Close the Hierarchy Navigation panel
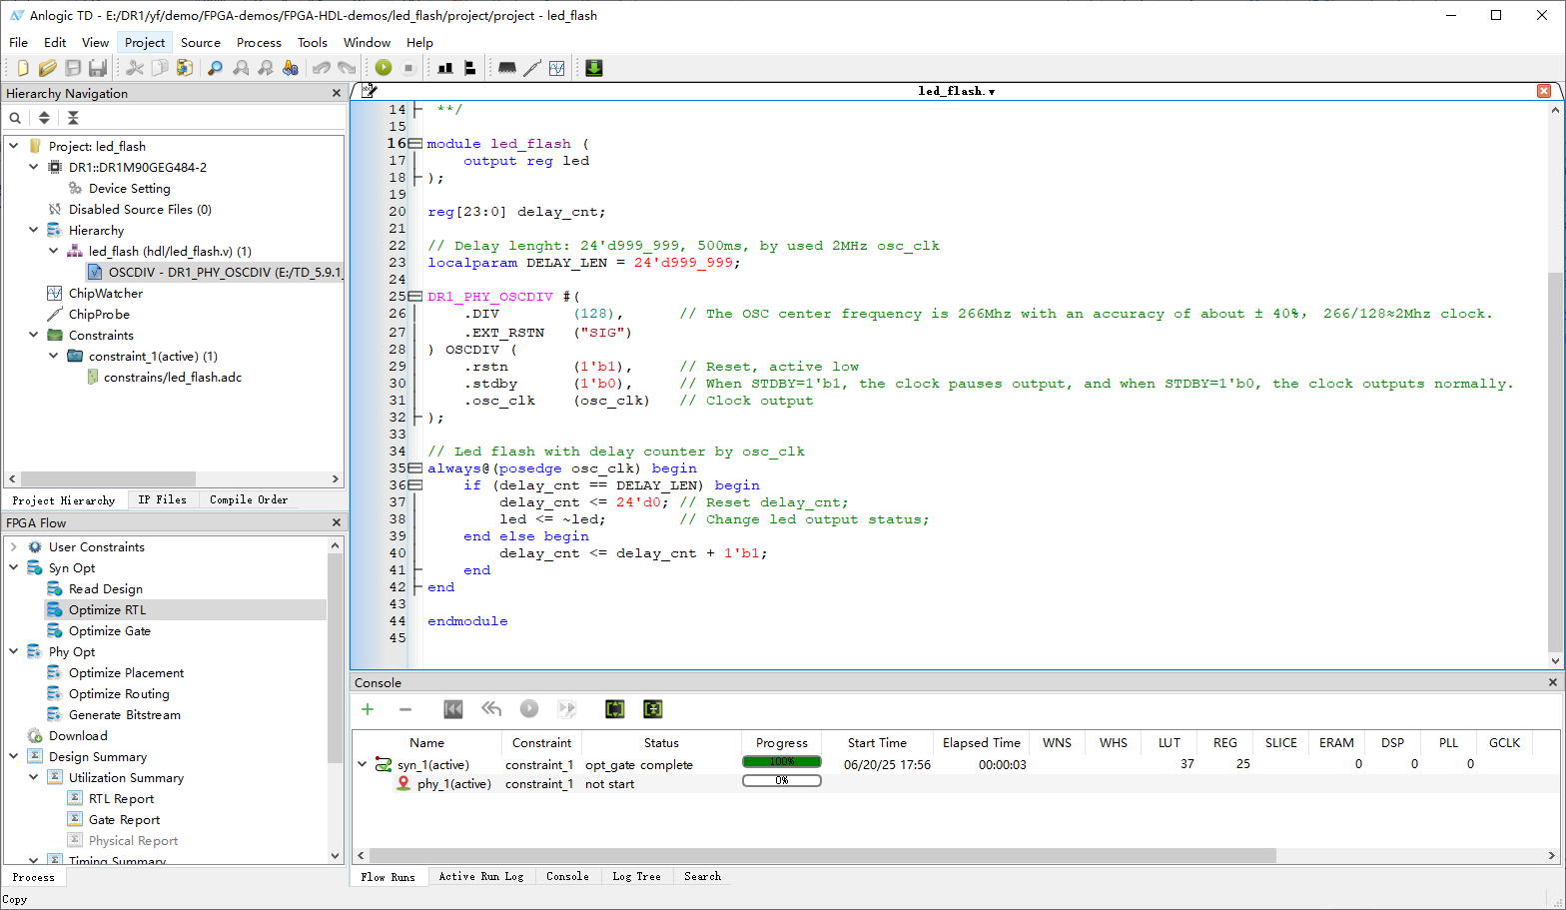1566x910 pixels. pos(337,93)
